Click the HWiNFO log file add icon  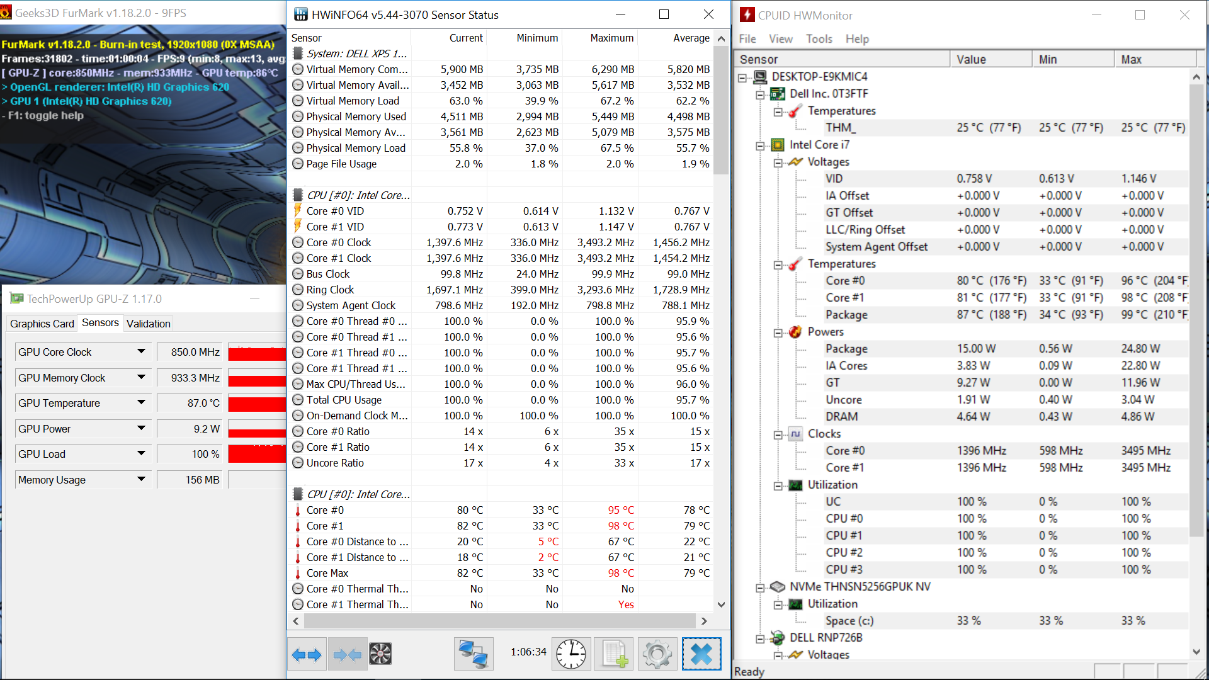pyautogui.click(x=614, y=654)
